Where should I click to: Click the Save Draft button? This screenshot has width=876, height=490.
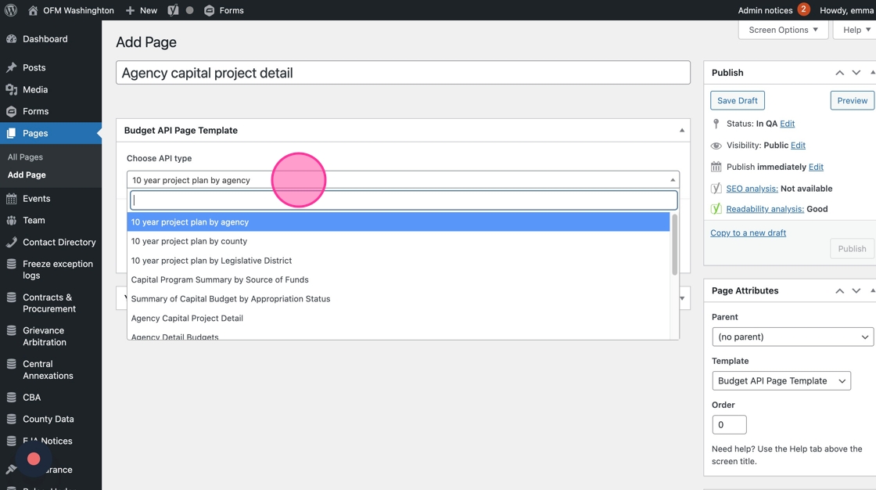coord(737,100)
